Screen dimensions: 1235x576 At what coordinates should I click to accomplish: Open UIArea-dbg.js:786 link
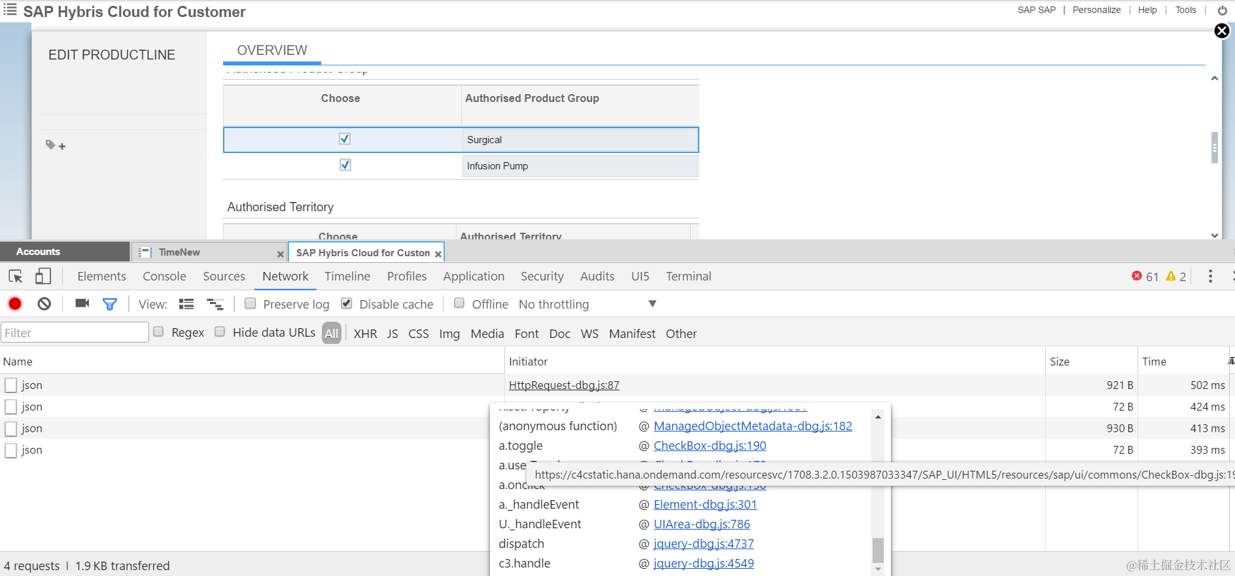click(x=702, y=524)
